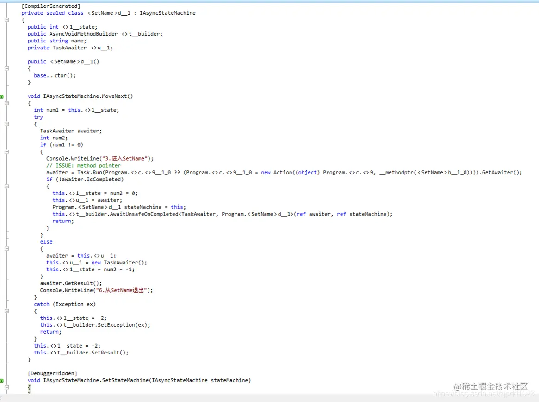The width and height of the screenshot is (539, 402).
Task: Collapse the <SetName>d__1 class body
Action: (6, 20)
